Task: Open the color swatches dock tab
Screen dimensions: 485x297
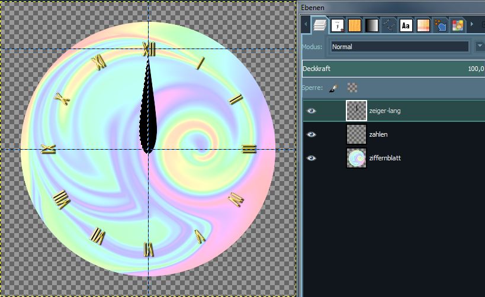Action: click(457, 25)
